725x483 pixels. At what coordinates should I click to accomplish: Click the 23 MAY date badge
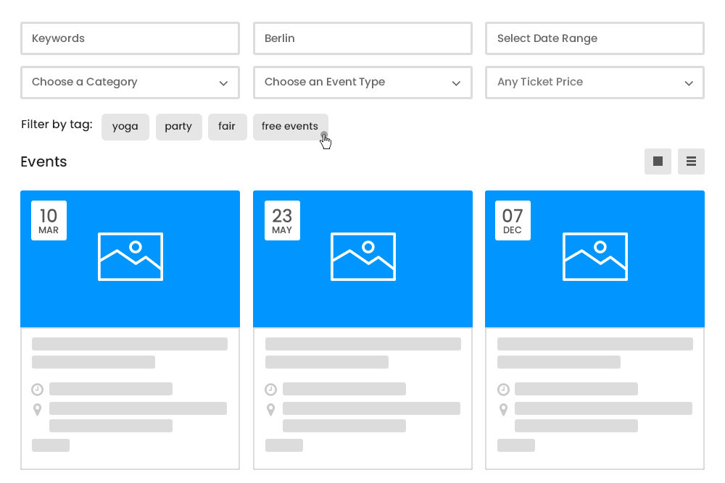(282, 220)
